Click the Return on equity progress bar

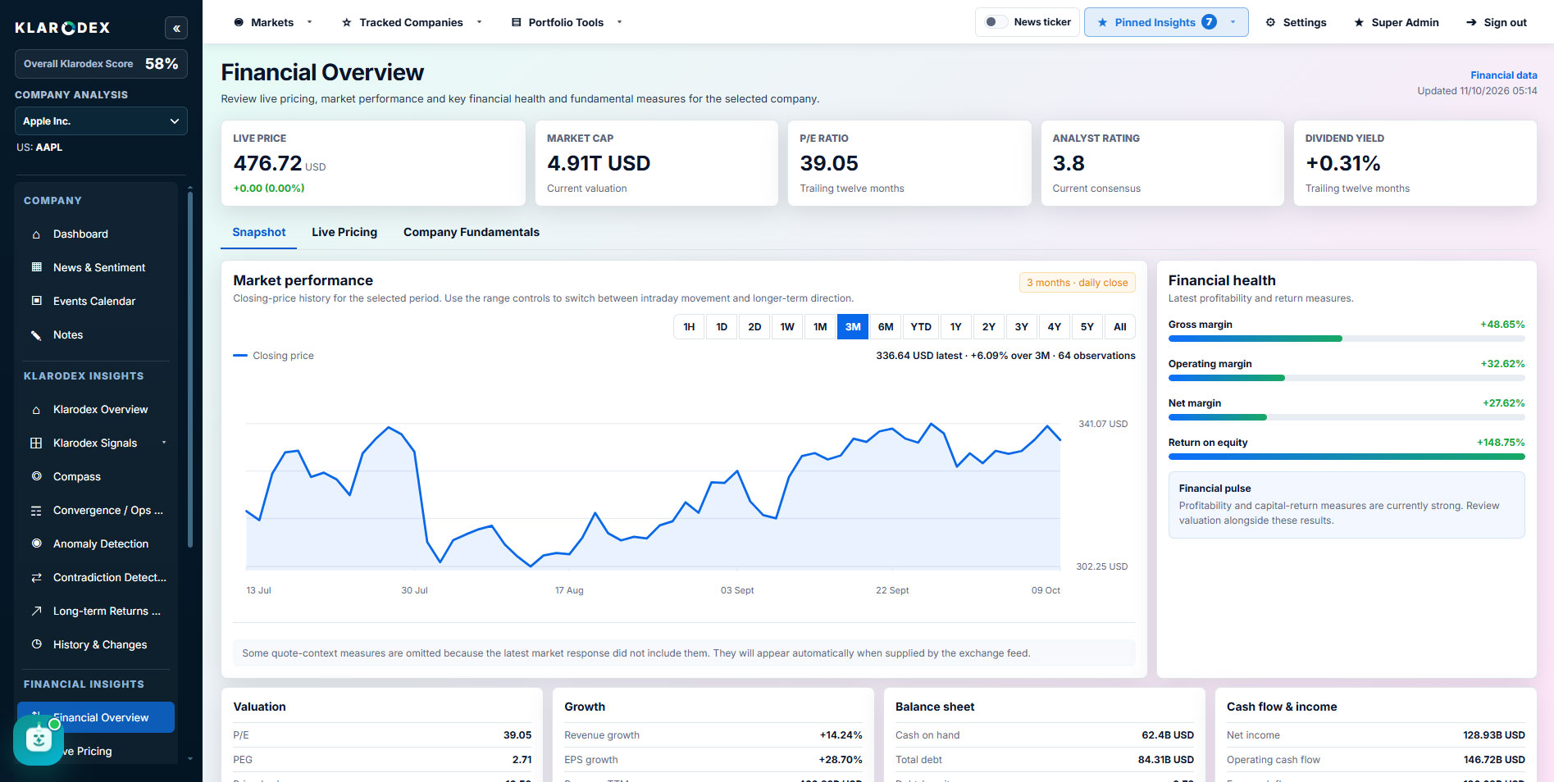click(1347, 457)
